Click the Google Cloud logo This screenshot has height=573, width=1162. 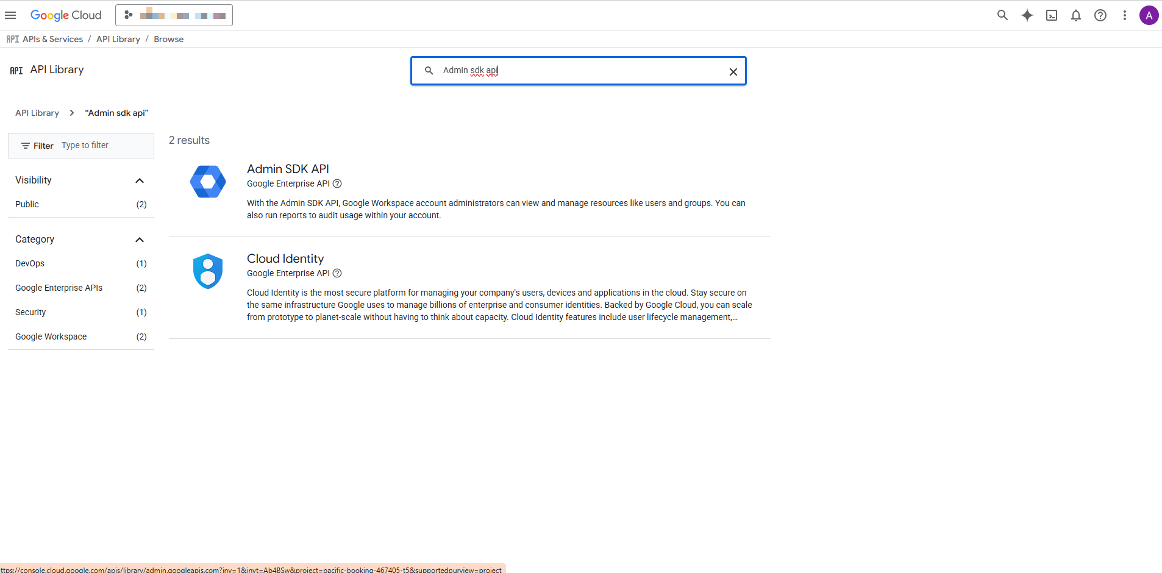[66, 15]
